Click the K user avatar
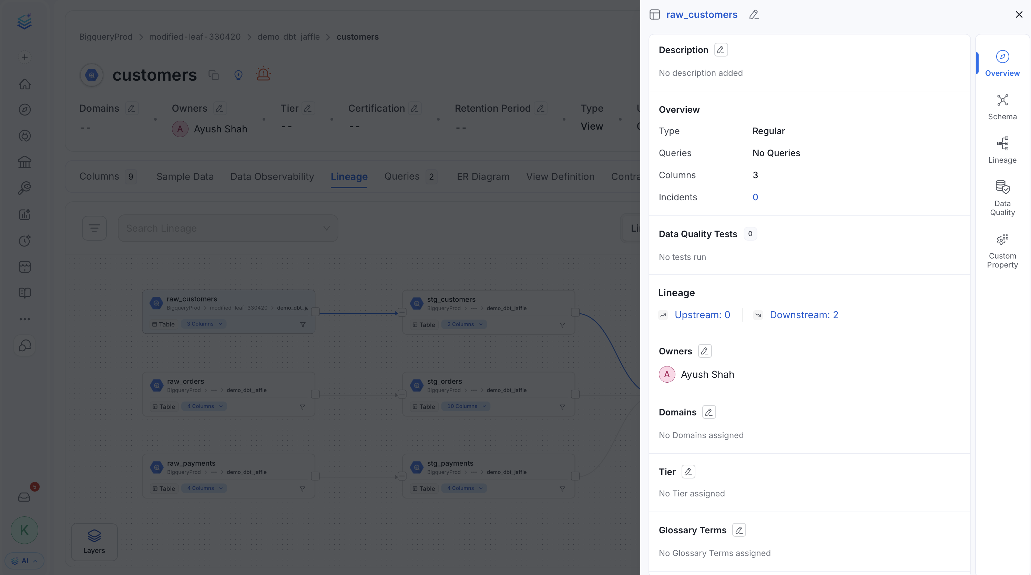The height and width of the screenshot is (575, 1031). pyautogui.click(x=24, y=530)
